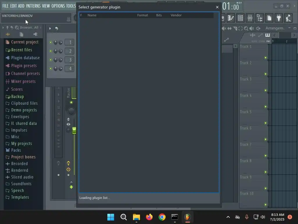Mute Track 5 in the playlist

pyautogui.click(x=265, y=123)
